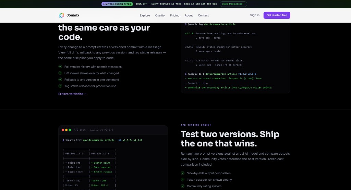Image resolution: width=351 pixels, height=190 pixels.
Task: Click the Claim free access button
Action: [x=233, y=4]
